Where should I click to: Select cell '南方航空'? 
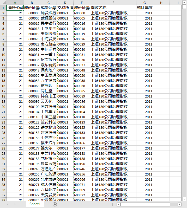pos(49,44)
